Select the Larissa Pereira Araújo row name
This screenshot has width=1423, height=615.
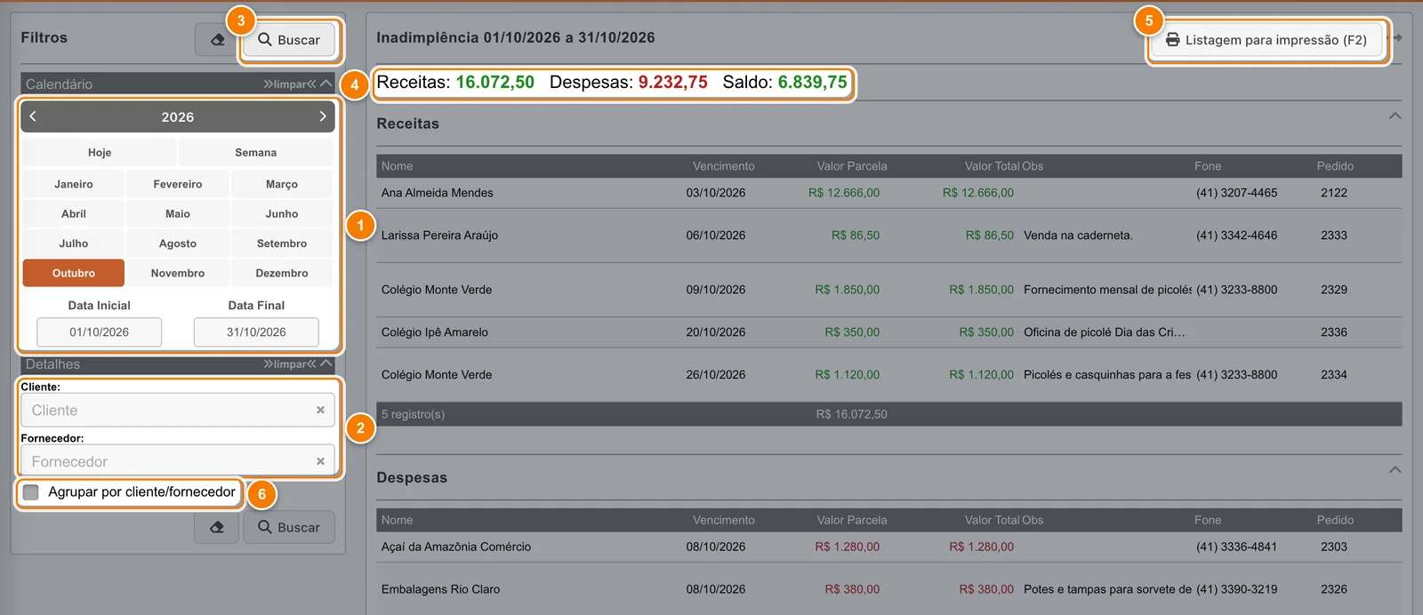tap(439, 236)
